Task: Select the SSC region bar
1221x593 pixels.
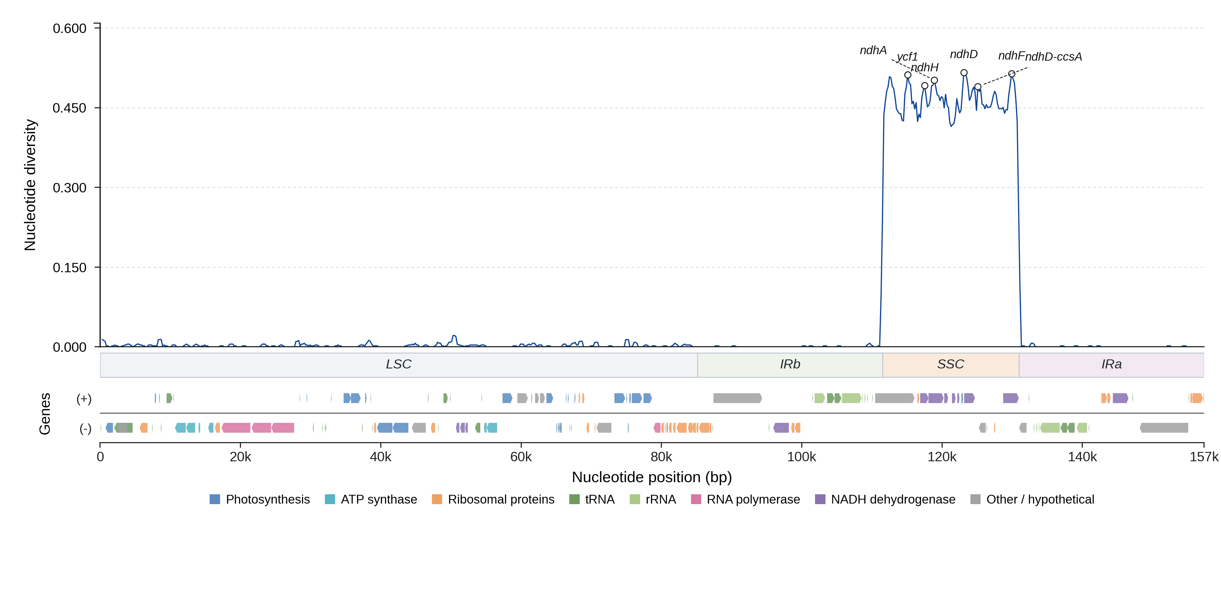Action: 950,365
